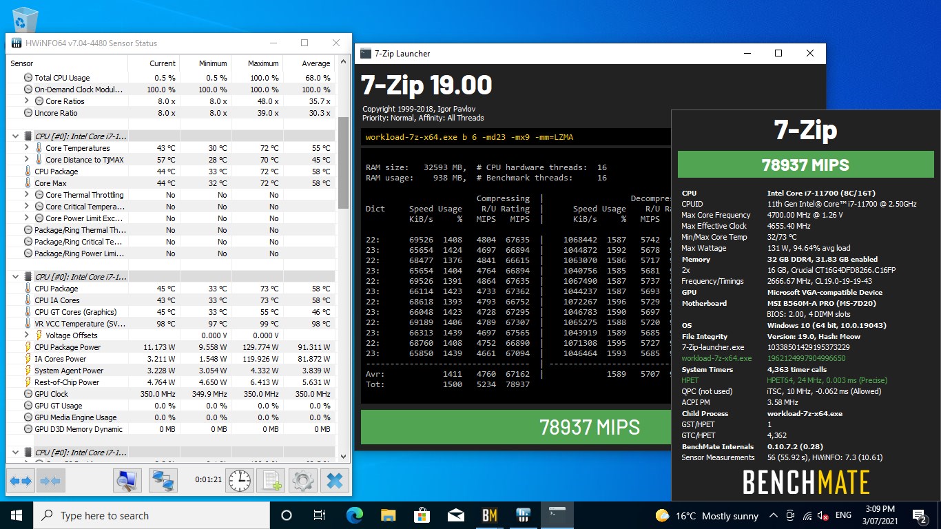The height and width of the screenshot is (529, 941).
Task: Open the notification center icon
Action: click(920, 515)
